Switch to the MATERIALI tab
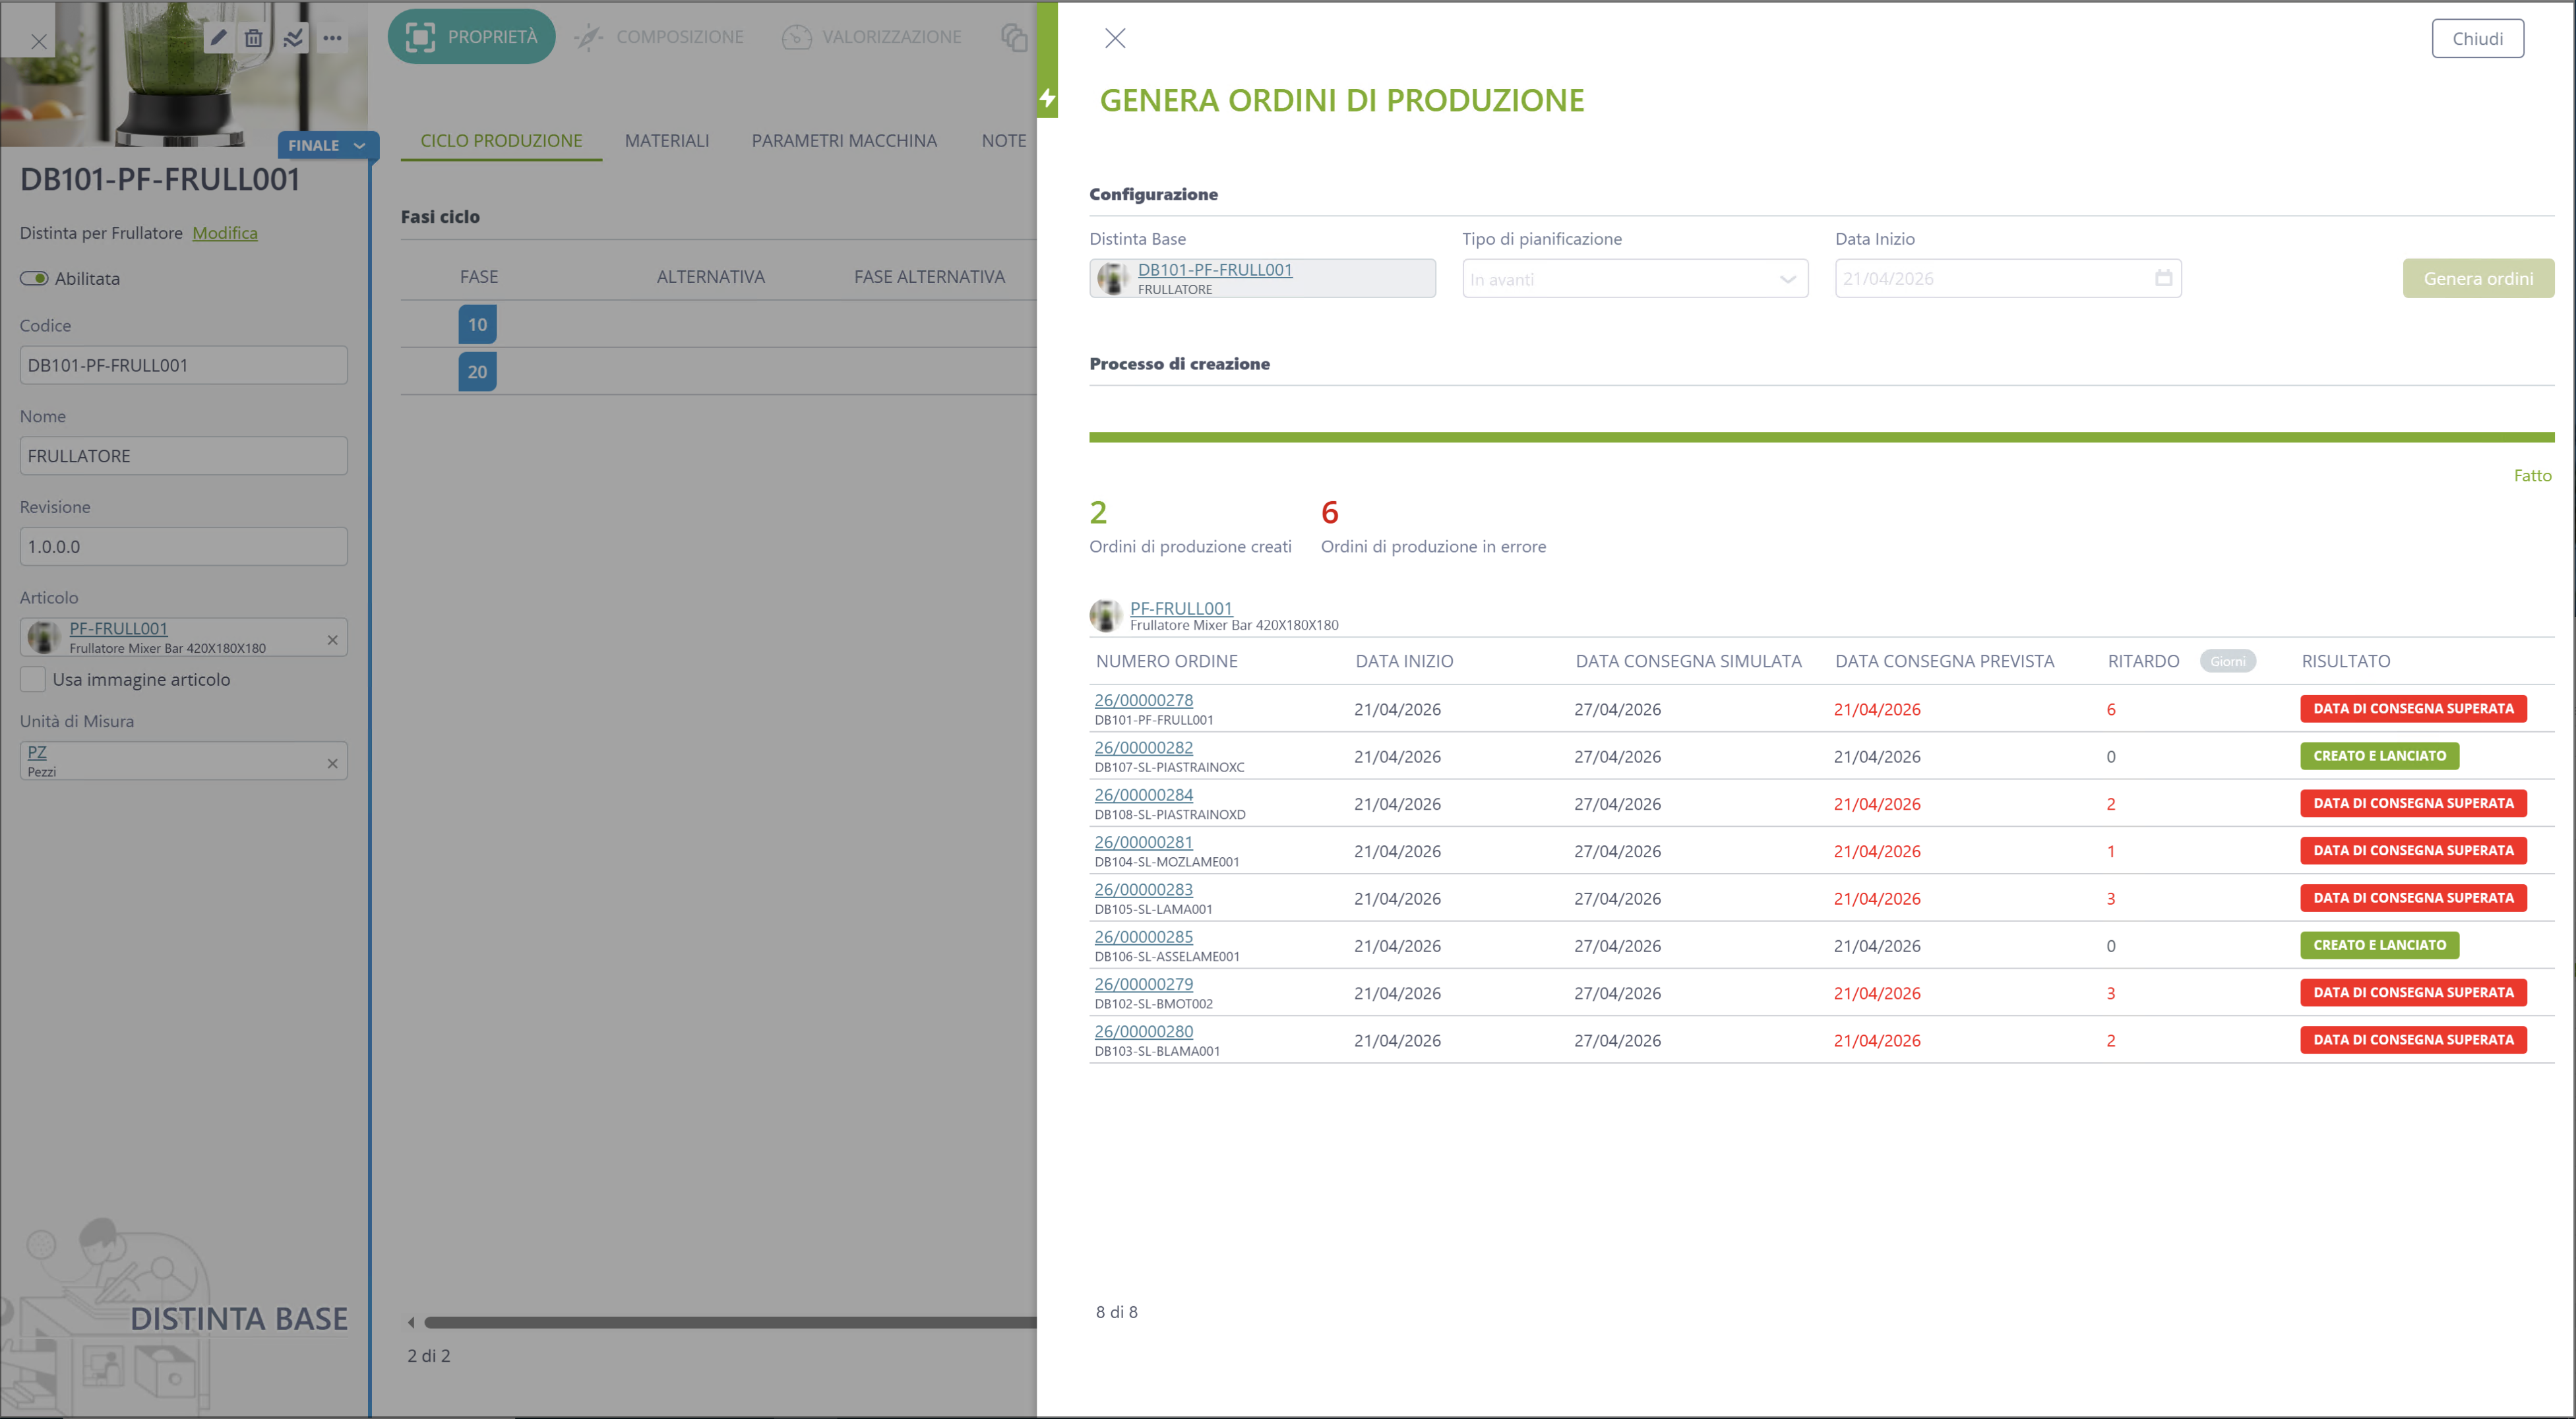The width and height of the screenshot is (2576, 1419). point(667,140)
